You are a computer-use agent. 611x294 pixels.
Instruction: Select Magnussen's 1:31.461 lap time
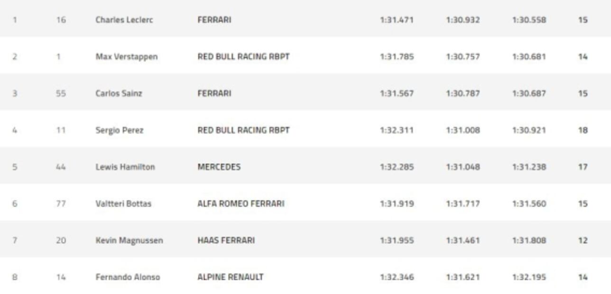tap(463, 240)
